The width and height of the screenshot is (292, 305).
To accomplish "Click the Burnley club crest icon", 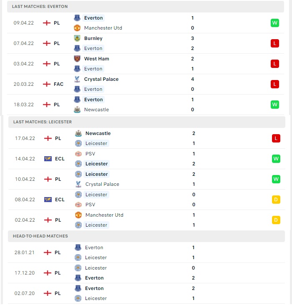I will [77, 38].
